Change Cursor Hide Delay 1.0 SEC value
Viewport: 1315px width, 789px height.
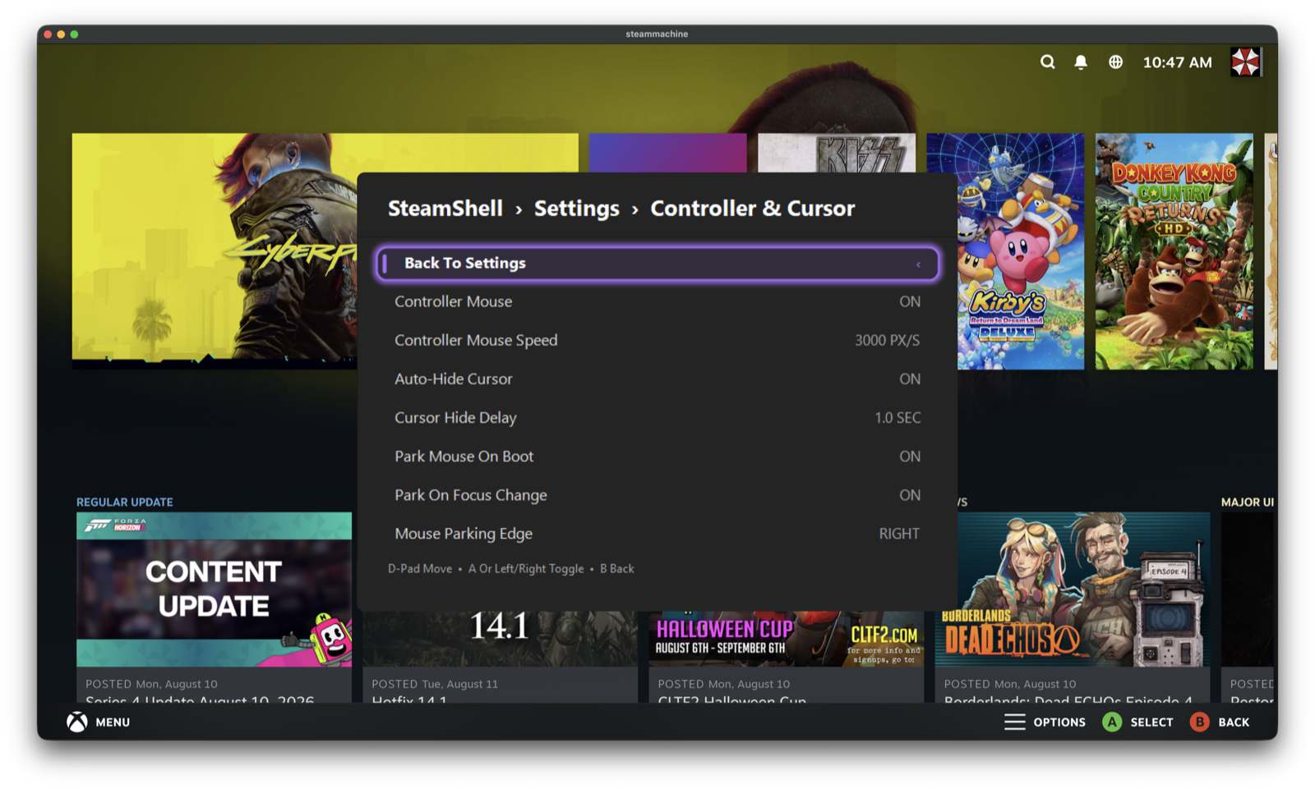[897, 418]
